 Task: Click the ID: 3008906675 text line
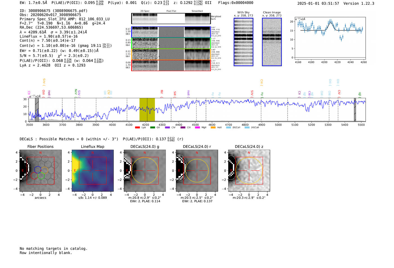pyautogui.click(x=53, y=11)
